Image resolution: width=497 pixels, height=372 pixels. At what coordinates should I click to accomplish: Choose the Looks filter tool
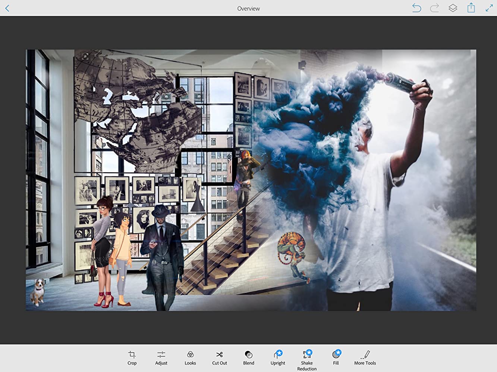tap(190, 357)
